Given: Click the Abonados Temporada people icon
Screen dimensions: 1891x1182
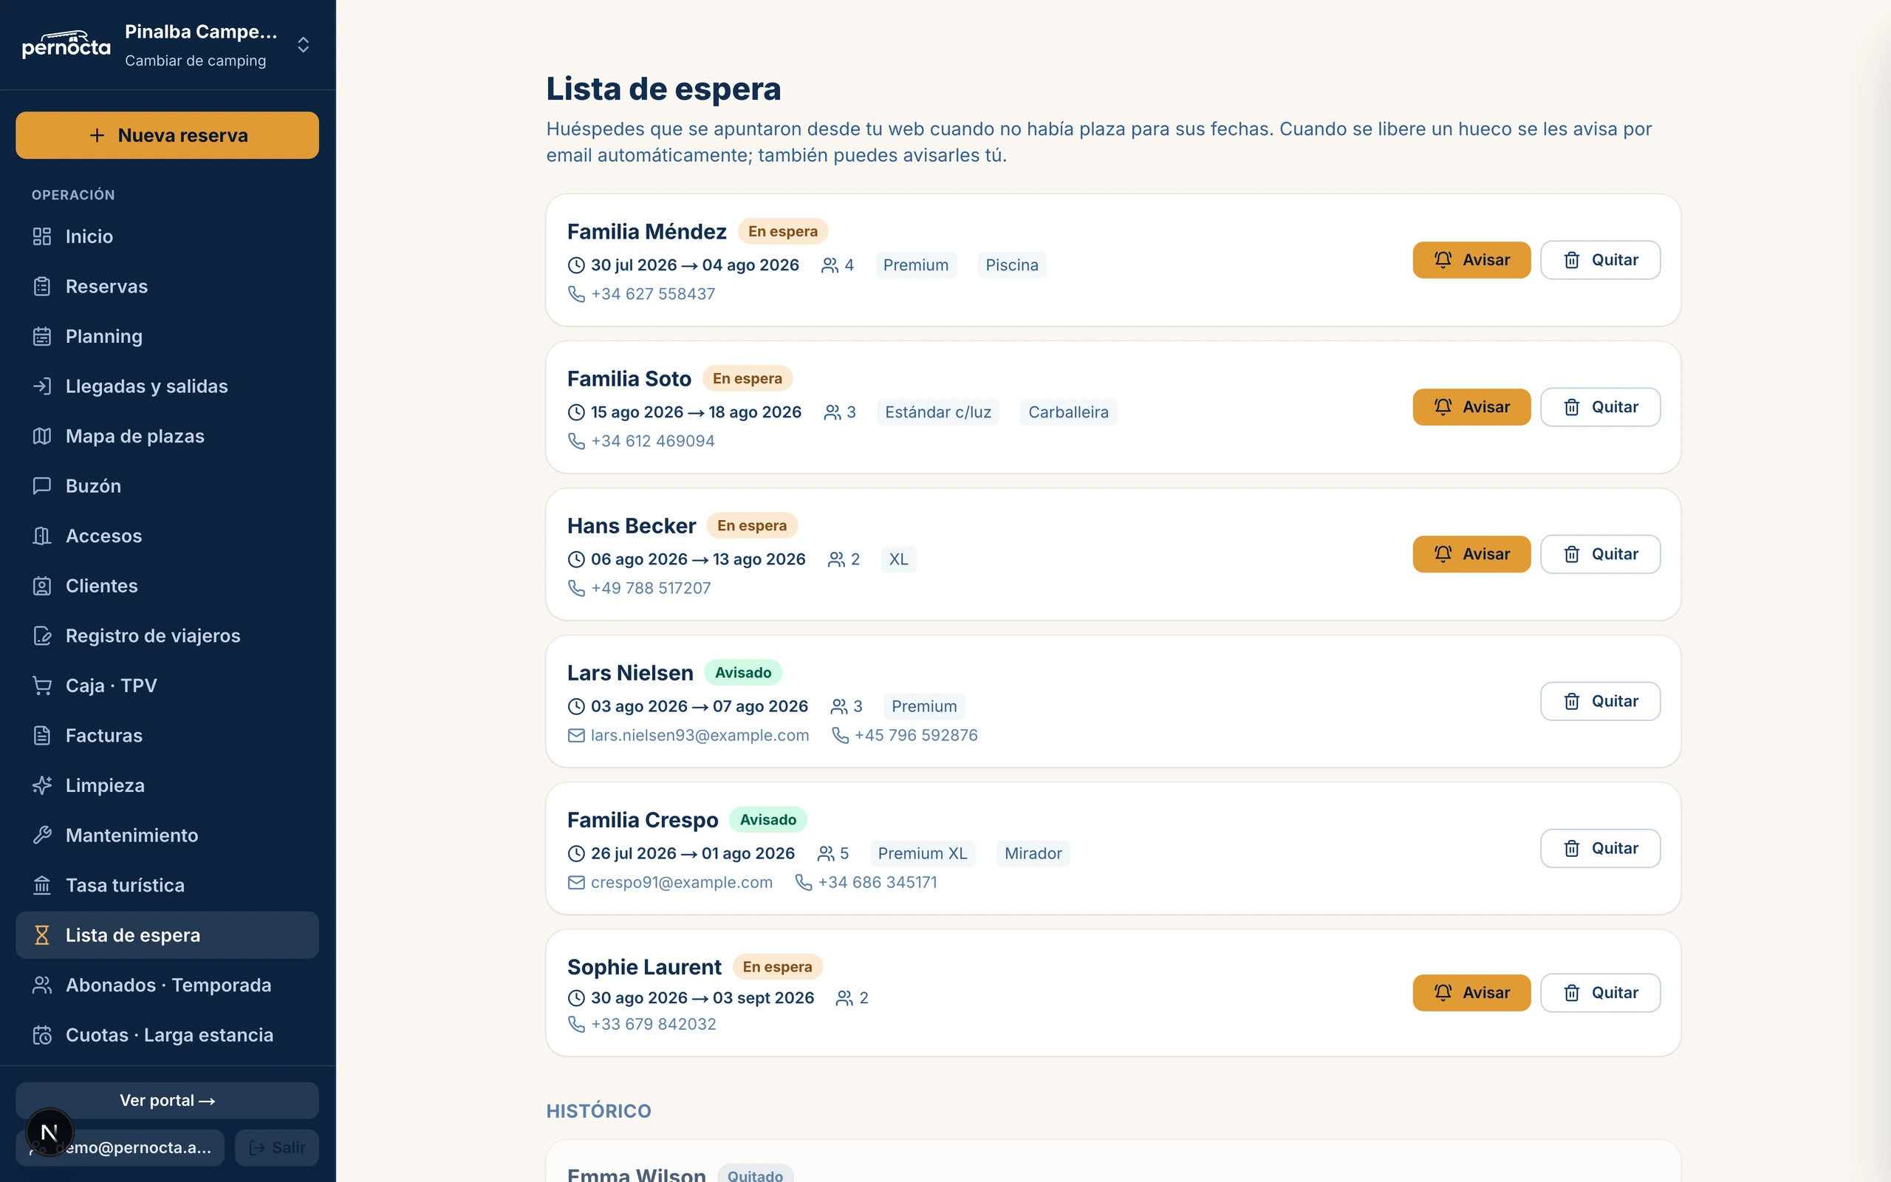Looking at the screenshot, I should [42, 985].
